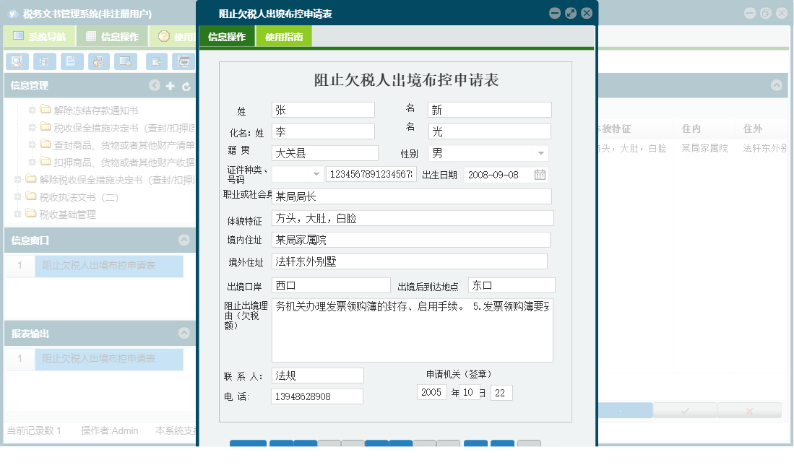Open the document icon on the toolbar
Image resolution: width=794 pixels, height=473 pixels.
(72, 61)
